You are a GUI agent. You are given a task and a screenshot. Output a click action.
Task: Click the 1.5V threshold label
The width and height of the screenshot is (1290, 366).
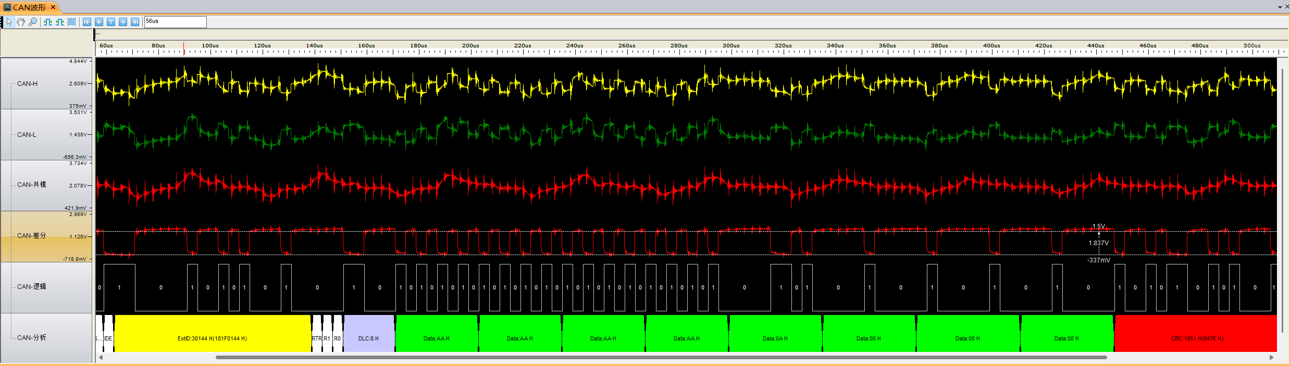[x=1098, y=226]
